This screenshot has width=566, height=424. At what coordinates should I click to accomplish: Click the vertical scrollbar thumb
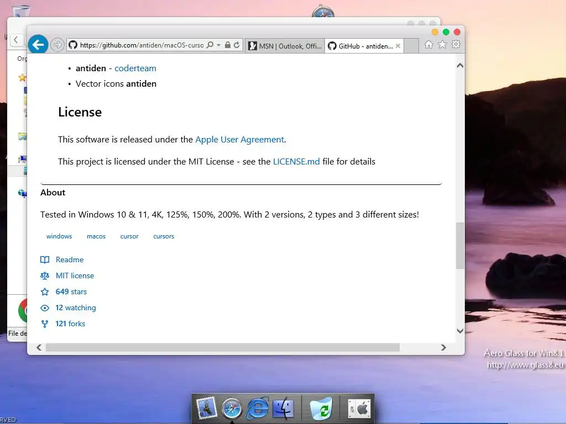[460, 246]
